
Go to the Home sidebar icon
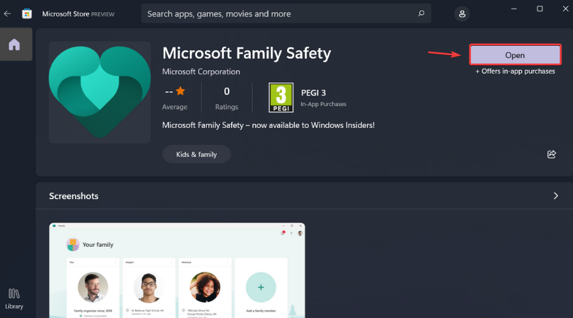14,45
